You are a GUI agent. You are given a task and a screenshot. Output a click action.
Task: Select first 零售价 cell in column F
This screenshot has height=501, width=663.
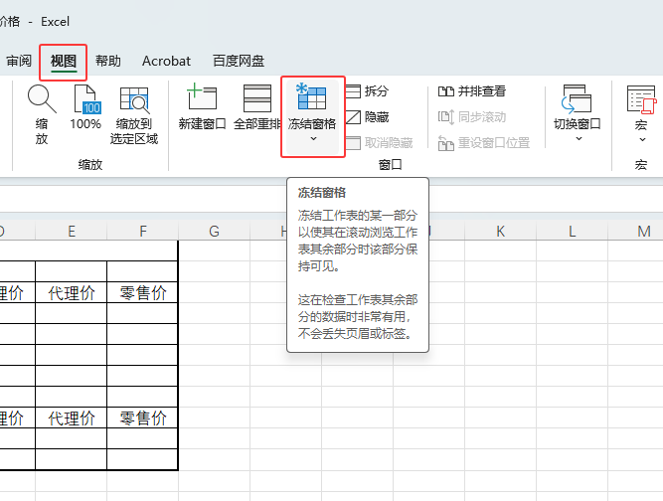142,292
